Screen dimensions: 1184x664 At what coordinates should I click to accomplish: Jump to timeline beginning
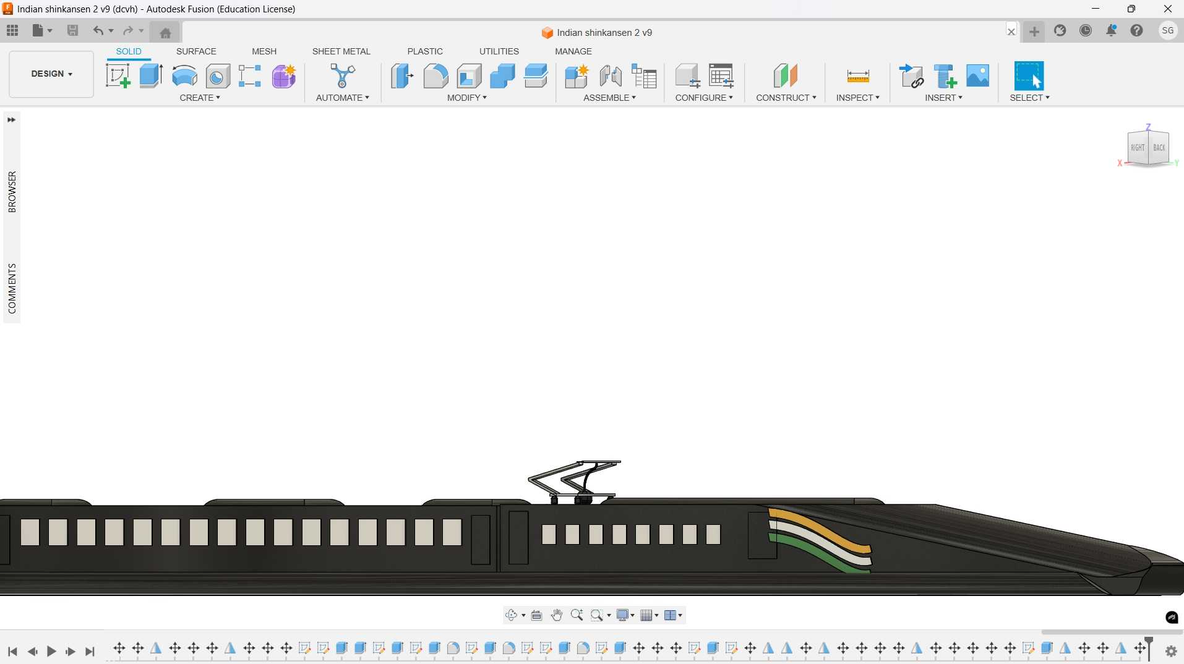pos(12,651)
